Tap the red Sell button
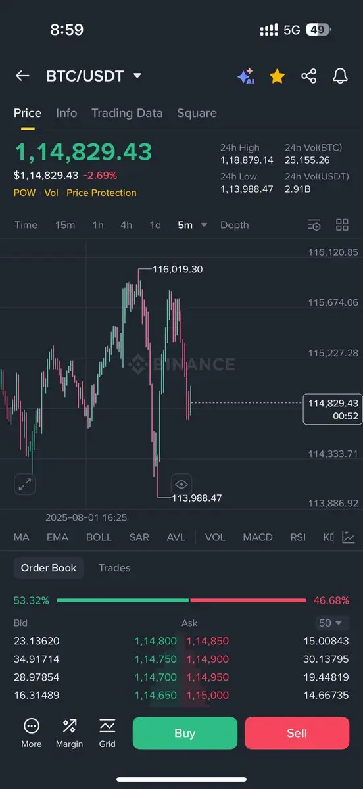363x789 pixels. tap(297, 733)
